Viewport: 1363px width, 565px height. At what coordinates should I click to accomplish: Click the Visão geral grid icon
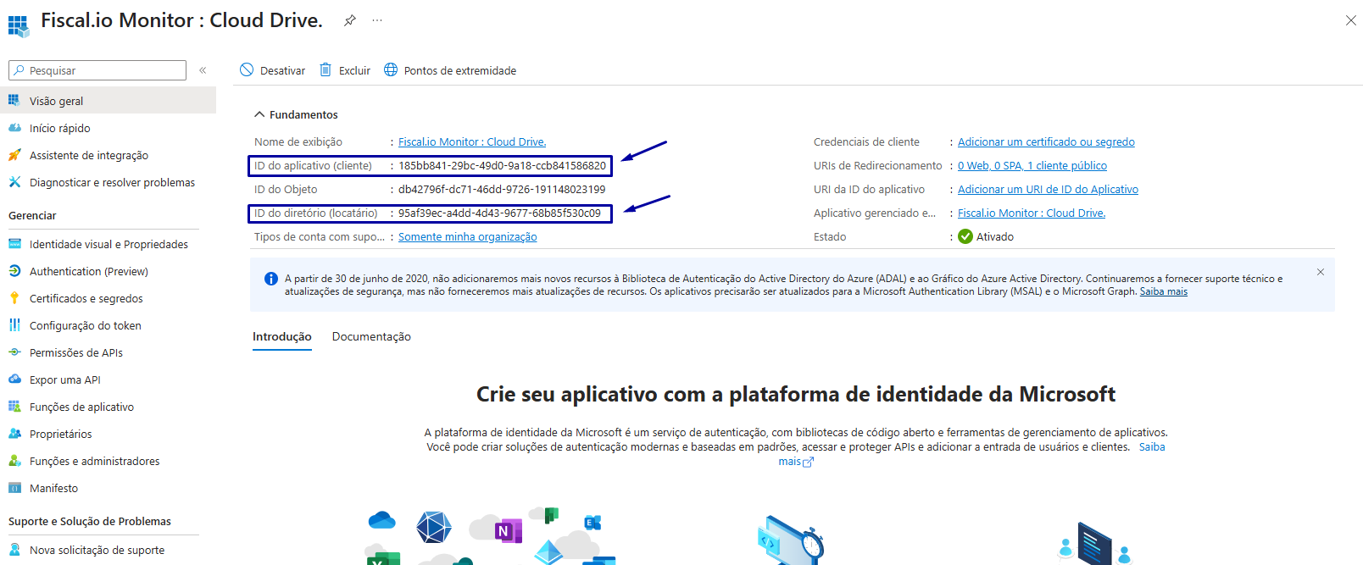[14, 100]
